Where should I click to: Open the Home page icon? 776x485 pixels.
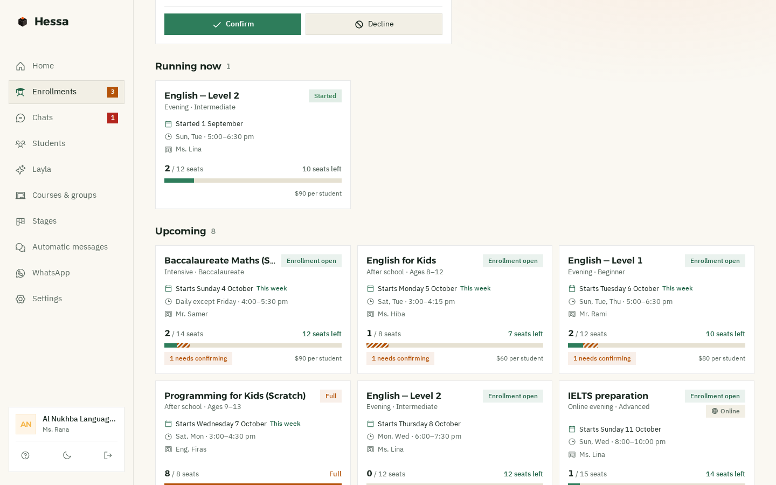(x=20, y=66)
